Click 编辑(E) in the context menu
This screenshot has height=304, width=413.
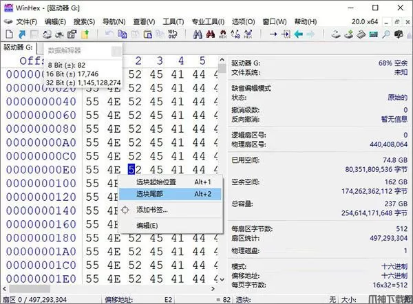coord(147,226)
